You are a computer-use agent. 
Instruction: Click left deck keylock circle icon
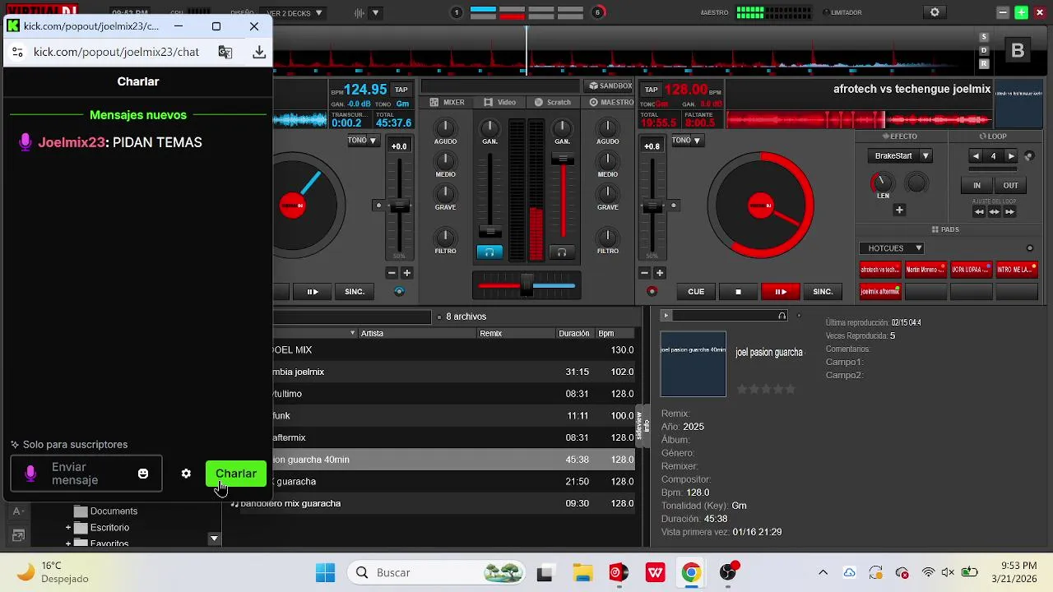pyautogui.click(x=400, y=291)
